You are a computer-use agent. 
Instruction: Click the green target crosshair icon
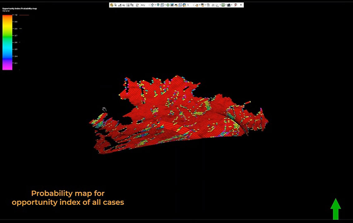(168, 5)
